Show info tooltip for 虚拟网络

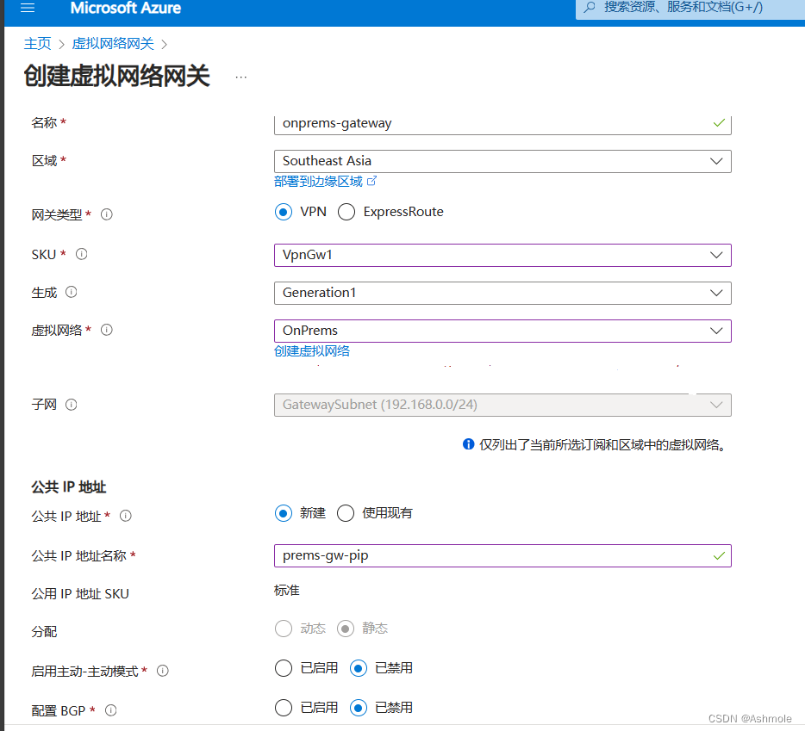pyautogui.click(x=107, y=330)
